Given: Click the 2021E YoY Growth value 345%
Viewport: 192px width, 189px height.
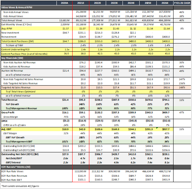Looking at the screenshot, I should [82, 104].
